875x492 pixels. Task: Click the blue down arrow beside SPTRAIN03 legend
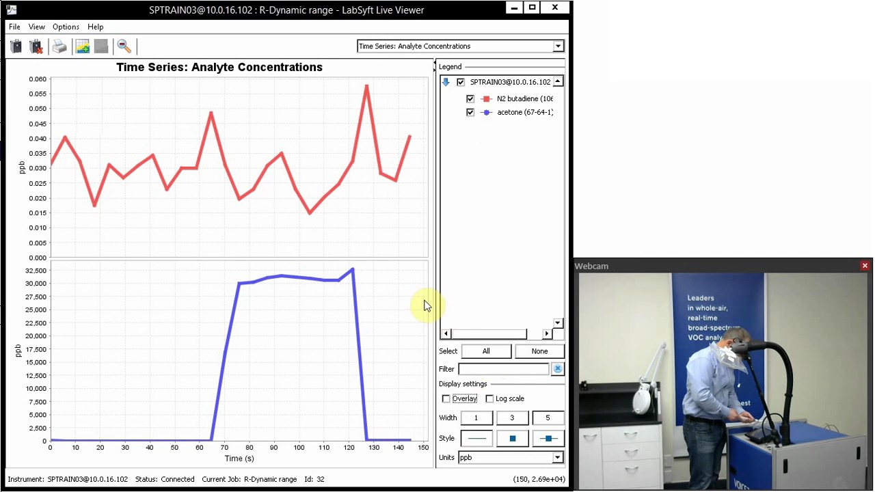click(446, 82)
